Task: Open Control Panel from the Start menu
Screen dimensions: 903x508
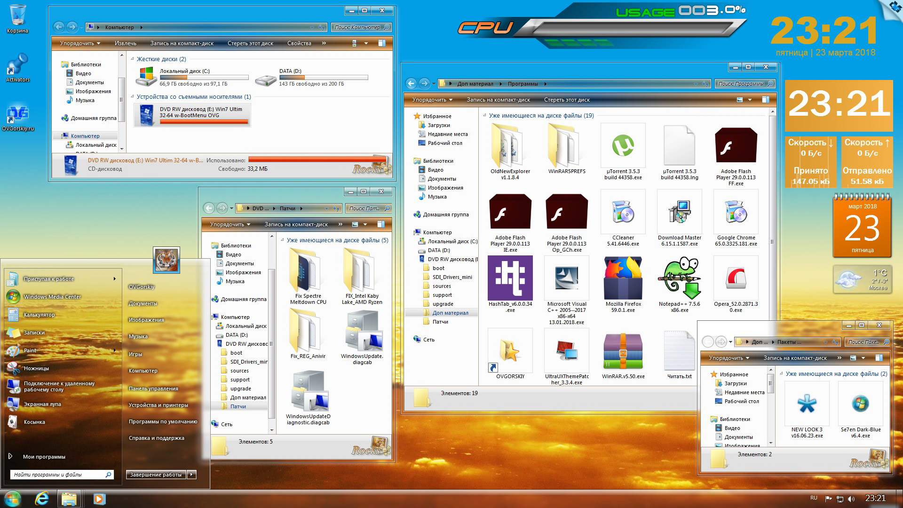Action: tap(153, 389)
